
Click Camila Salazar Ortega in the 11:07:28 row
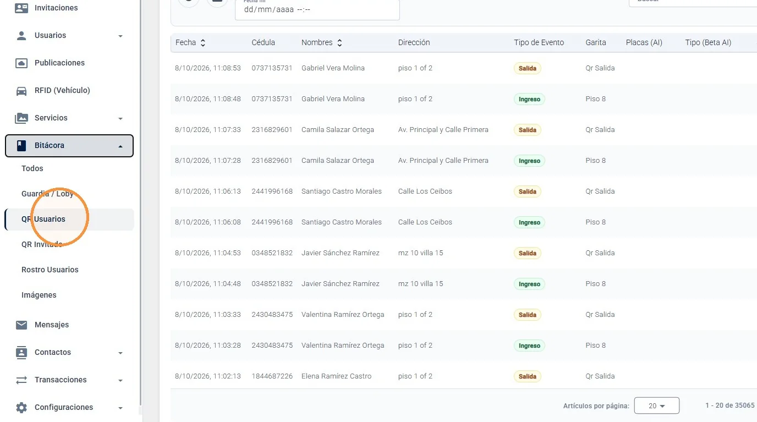(x=338, y=161)
